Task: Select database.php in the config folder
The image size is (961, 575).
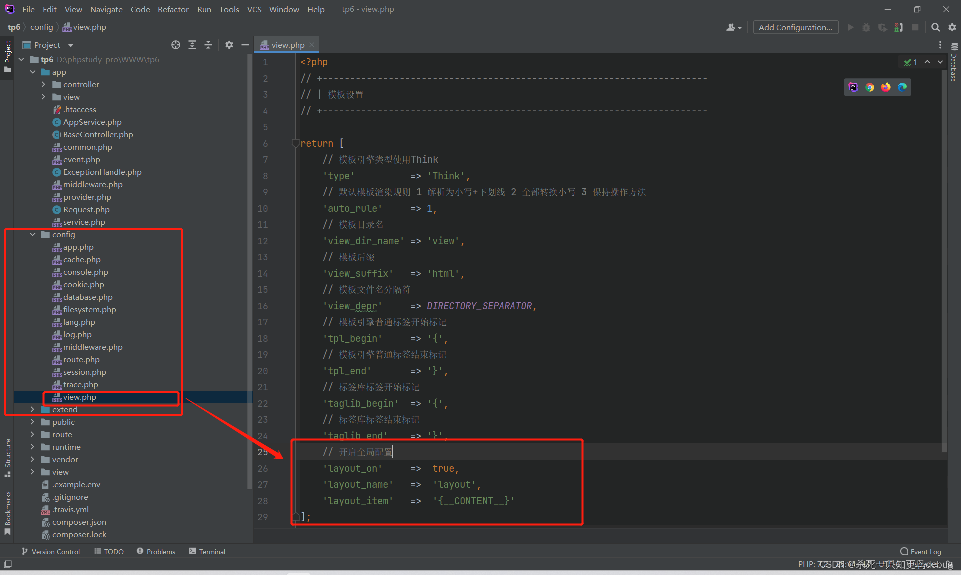Action: (x=88, y=297)
